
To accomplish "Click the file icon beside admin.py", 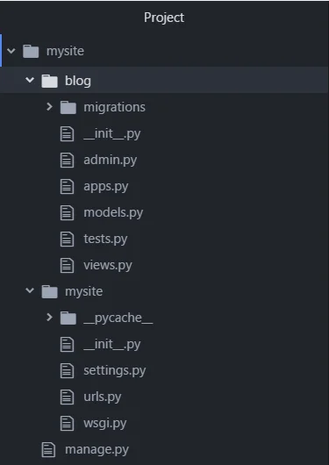I will (67, 161).
